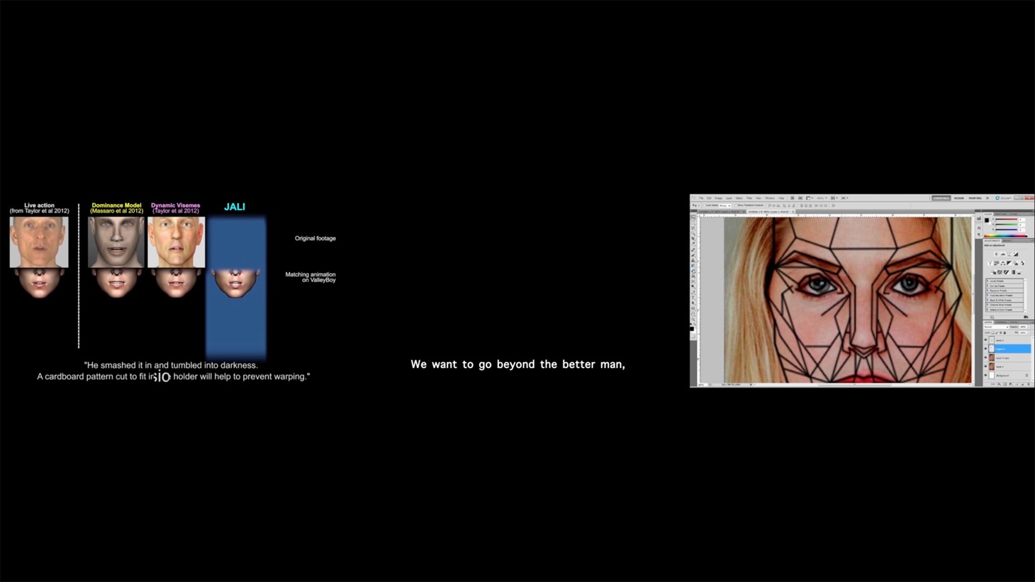Switch to the Essentials workspace
Image resolution: width=1035 pixels, height=582 pixels.
(x=941, y=198)
